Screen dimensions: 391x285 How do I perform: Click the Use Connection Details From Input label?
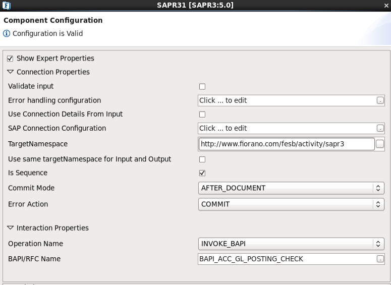65,114
